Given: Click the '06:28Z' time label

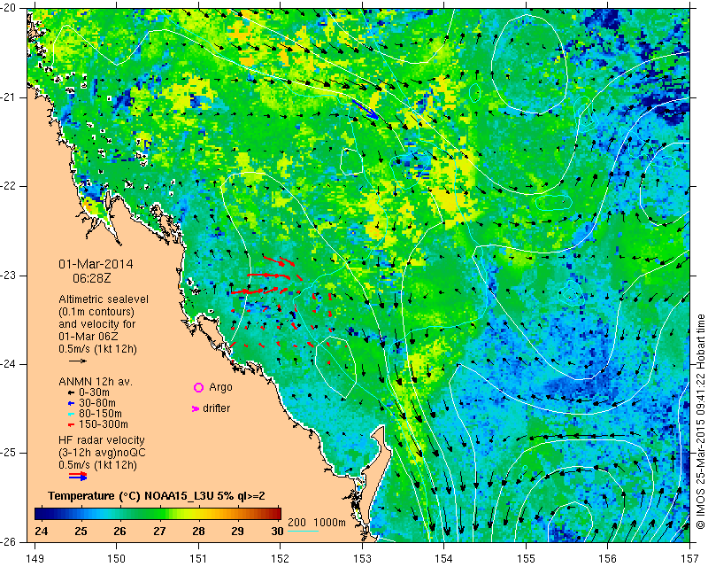Looking at the screenshot, I should click(92, 278).
